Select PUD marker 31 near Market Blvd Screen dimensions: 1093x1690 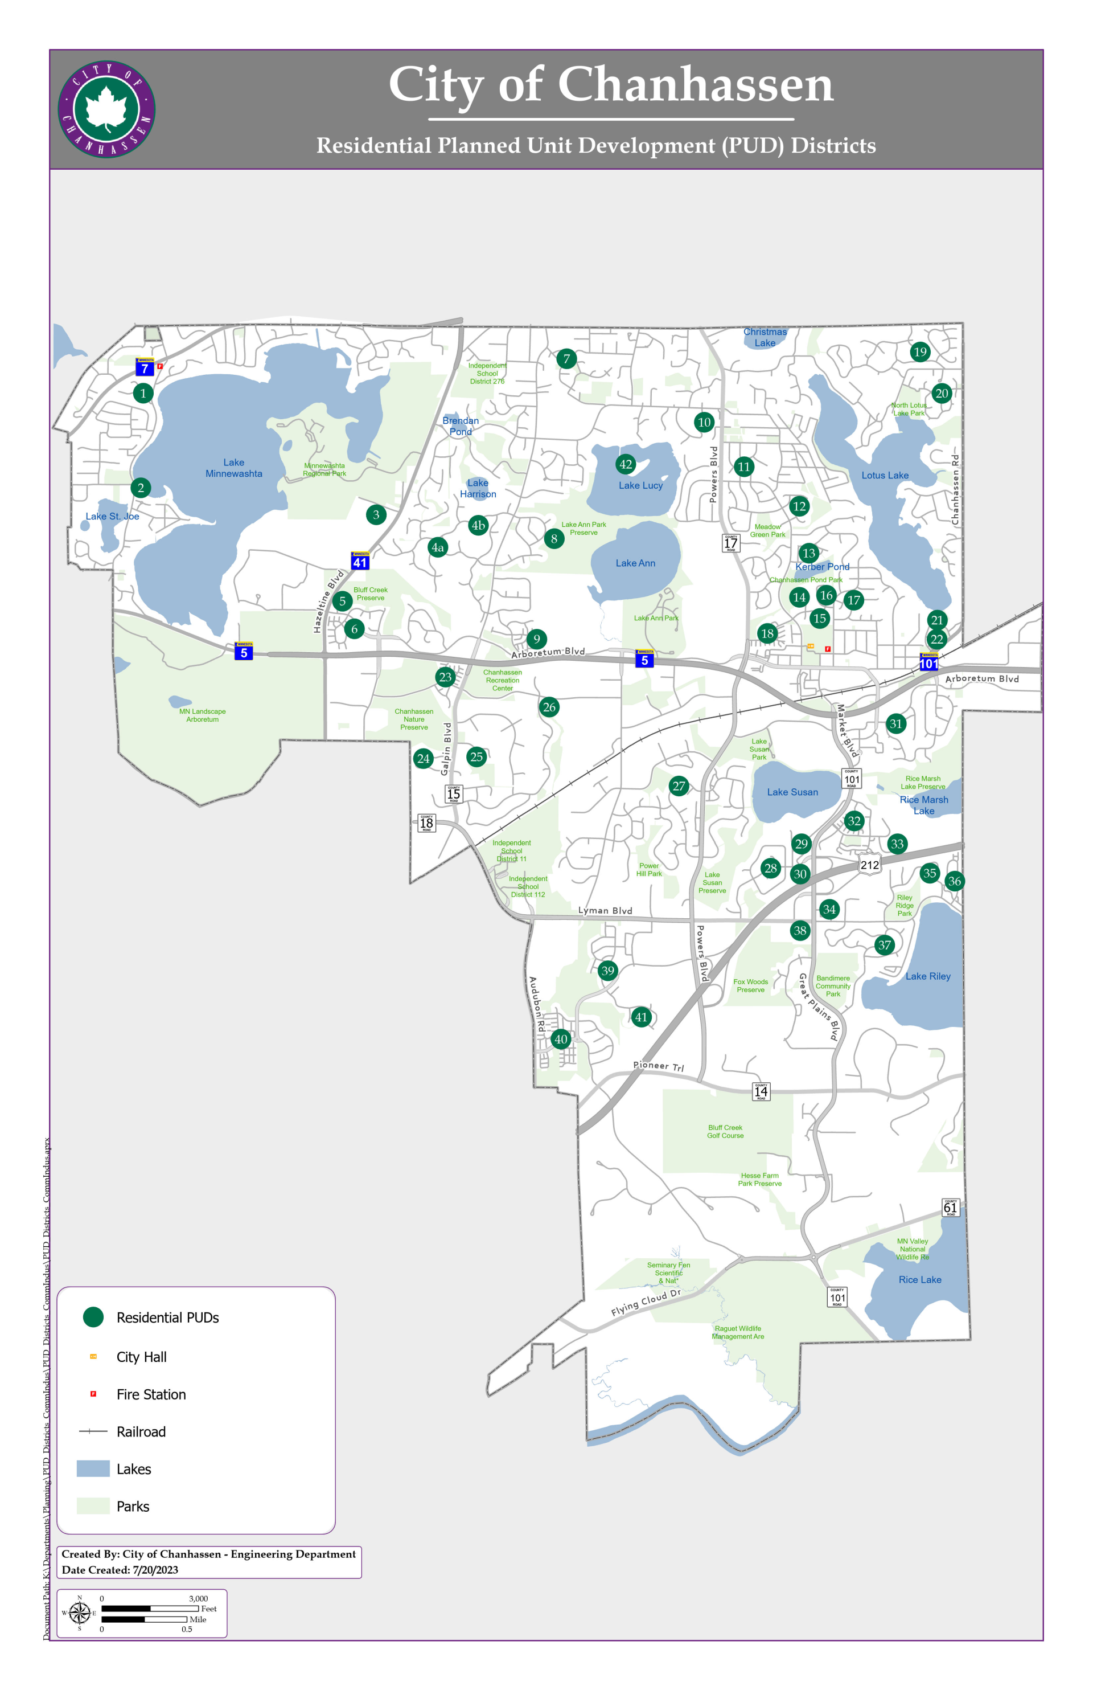coord(897,723)
